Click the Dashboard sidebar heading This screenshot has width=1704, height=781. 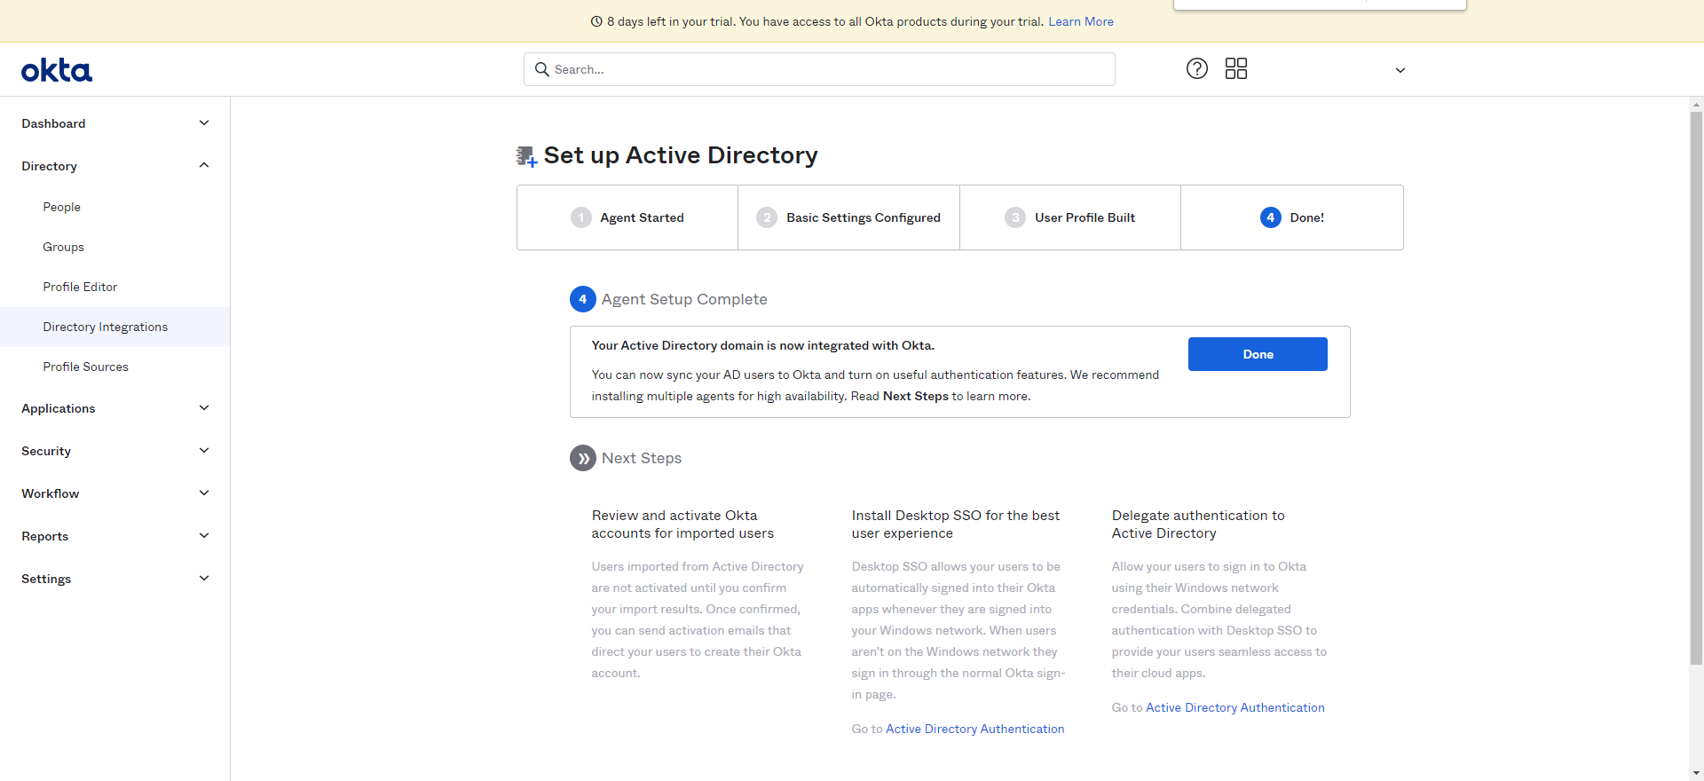point(53,123)
